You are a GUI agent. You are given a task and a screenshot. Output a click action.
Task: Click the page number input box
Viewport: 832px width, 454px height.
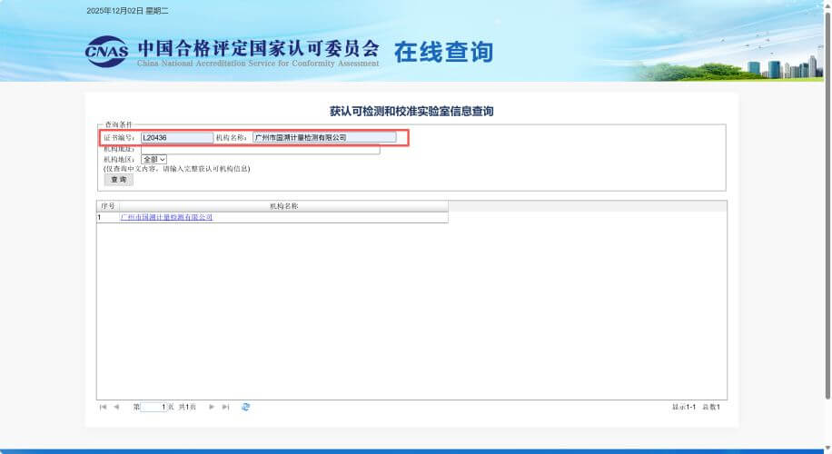pyautogui.click(x=154, y=407)
